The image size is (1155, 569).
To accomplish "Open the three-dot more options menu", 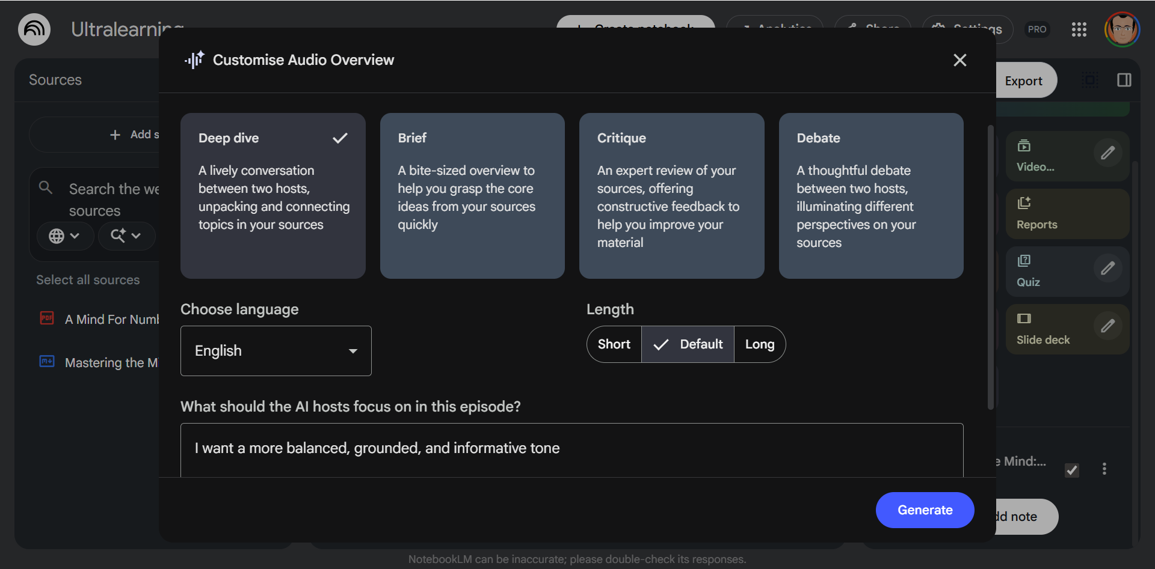I will click(x=1104, y=469).
